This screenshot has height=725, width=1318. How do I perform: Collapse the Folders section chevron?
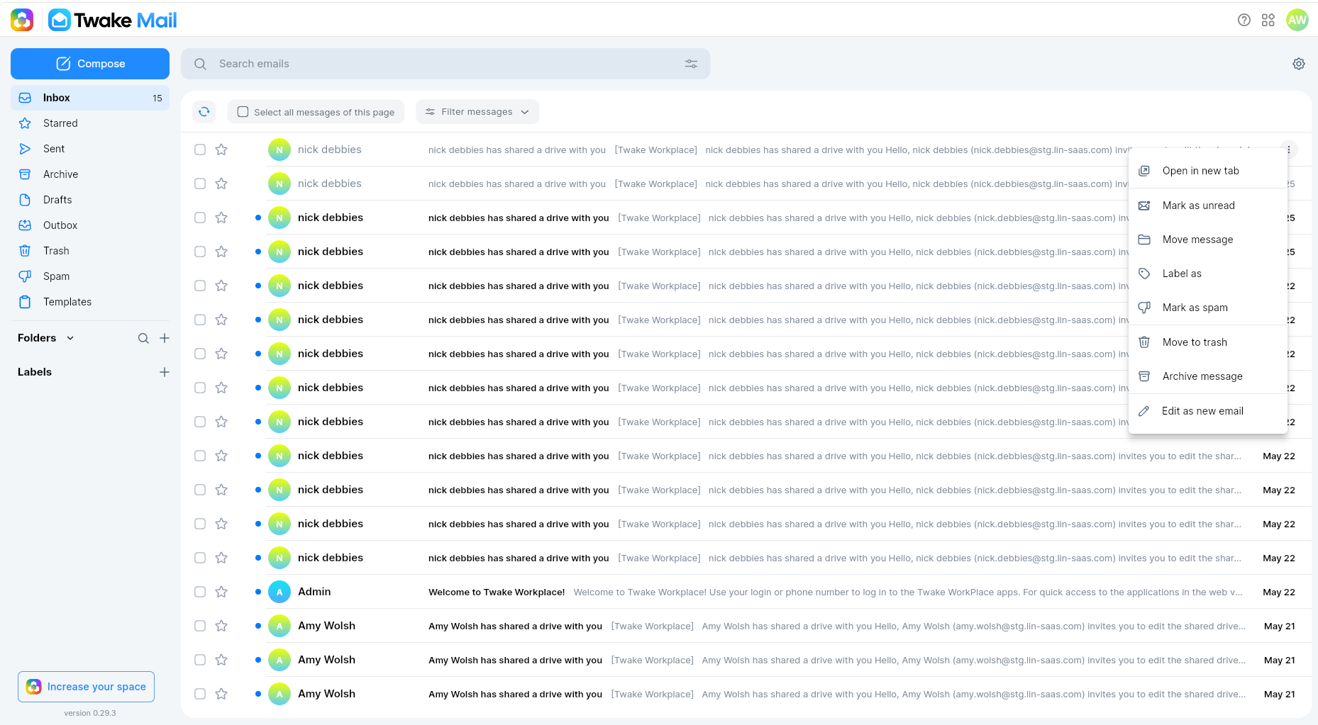pos(70,338)
